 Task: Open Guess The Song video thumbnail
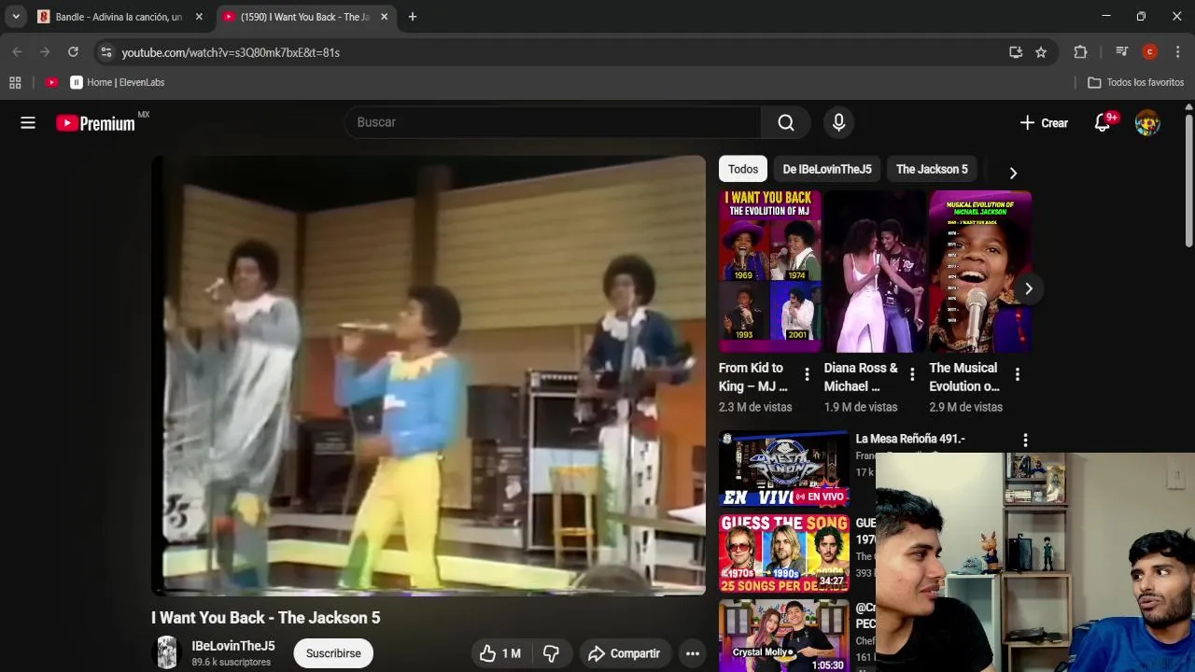784,553
